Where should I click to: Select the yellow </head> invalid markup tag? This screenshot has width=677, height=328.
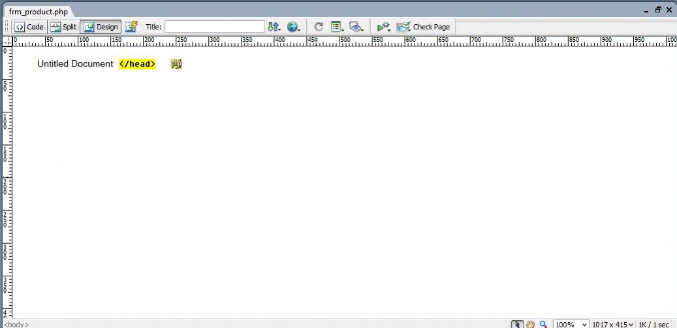coord(137,64)
